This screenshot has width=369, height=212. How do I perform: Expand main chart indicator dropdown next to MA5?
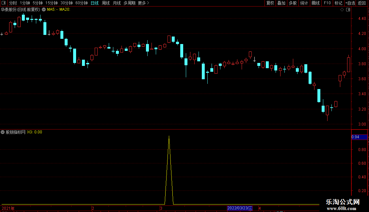point(44,10)
